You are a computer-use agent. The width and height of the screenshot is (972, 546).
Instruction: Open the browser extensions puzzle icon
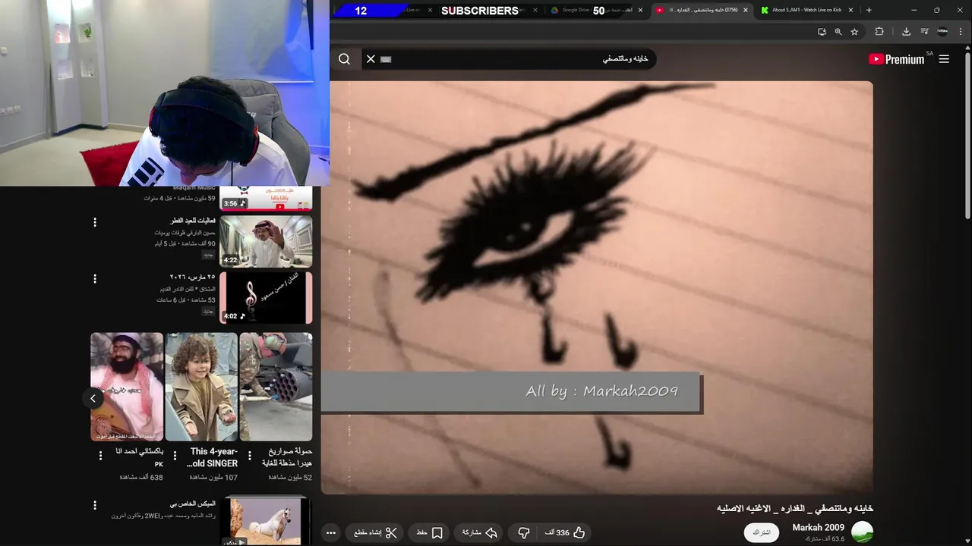tap(879, 32)
